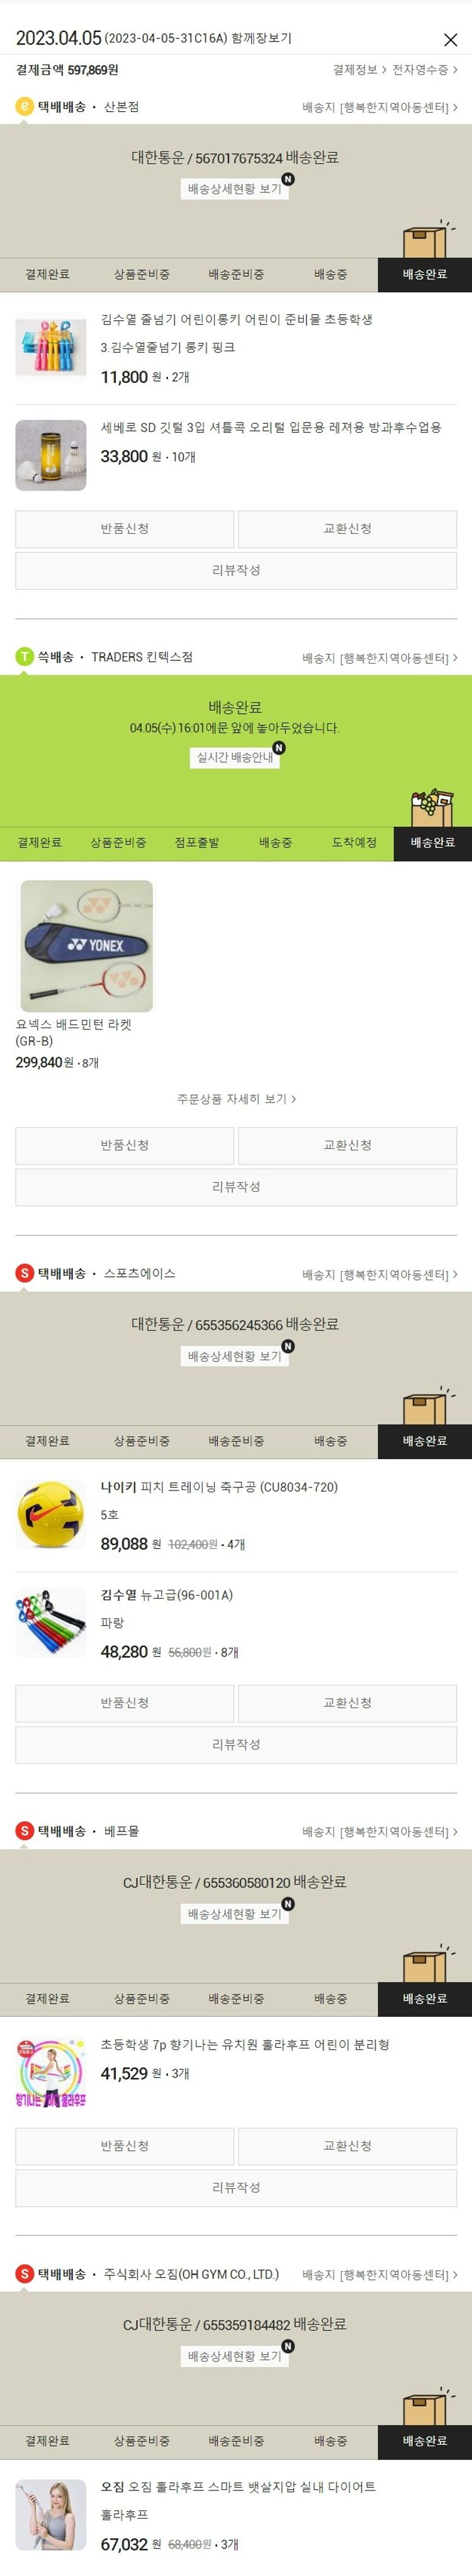Expand 배송지 address for 산본점 order
The image size is (472, 2576).
(x=380, y=107)
